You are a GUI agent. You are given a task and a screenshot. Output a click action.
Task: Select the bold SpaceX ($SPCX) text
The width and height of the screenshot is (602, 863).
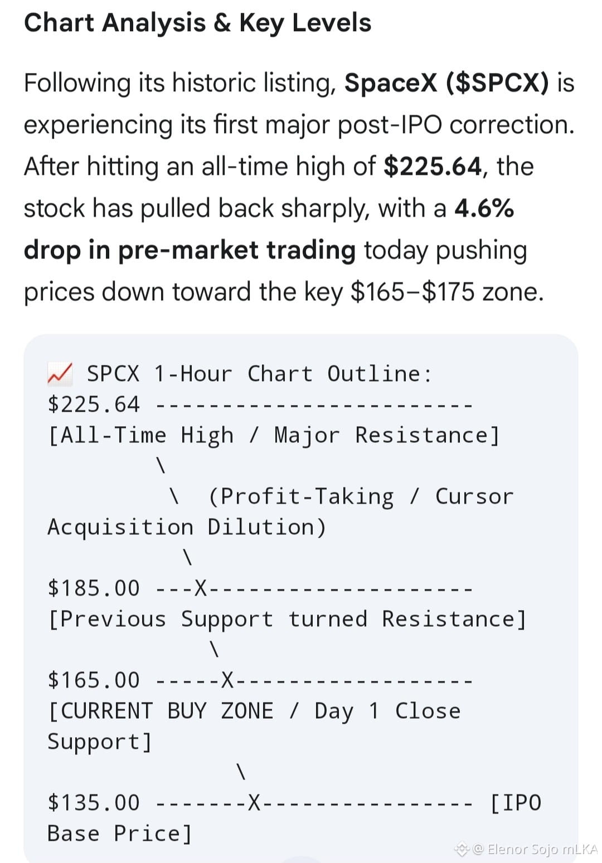[x=446, y=82]
